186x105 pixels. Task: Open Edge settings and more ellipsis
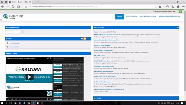click(183, 7)
